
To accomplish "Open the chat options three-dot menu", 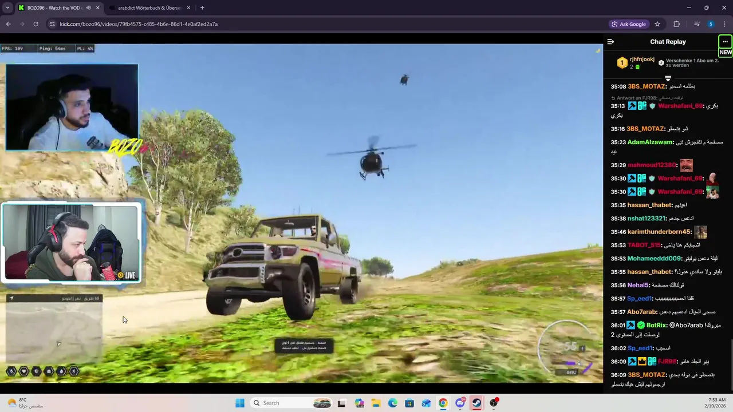I will coord(725,42).
